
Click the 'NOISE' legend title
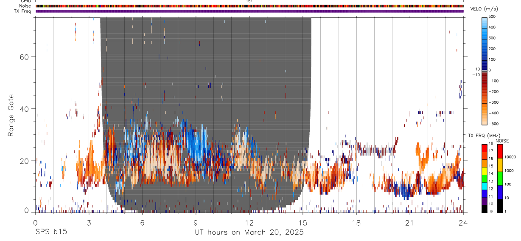point(503,141)
